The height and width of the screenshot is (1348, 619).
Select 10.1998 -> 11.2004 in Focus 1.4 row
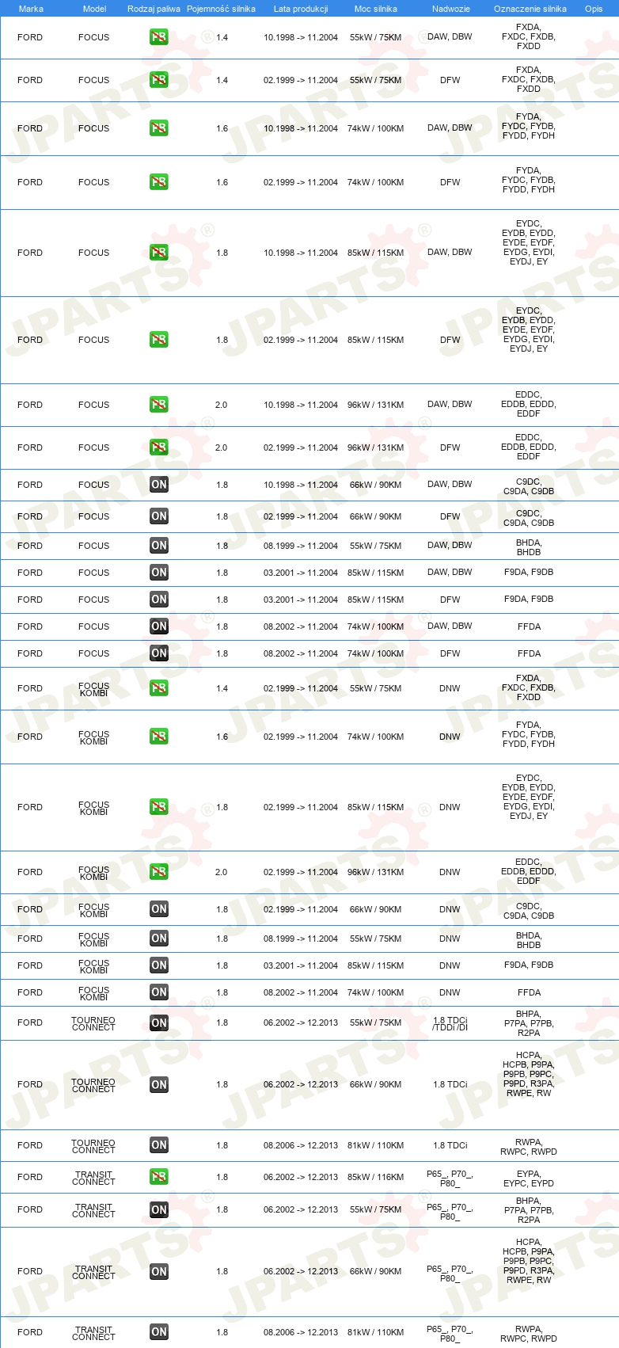pos(301,37)
